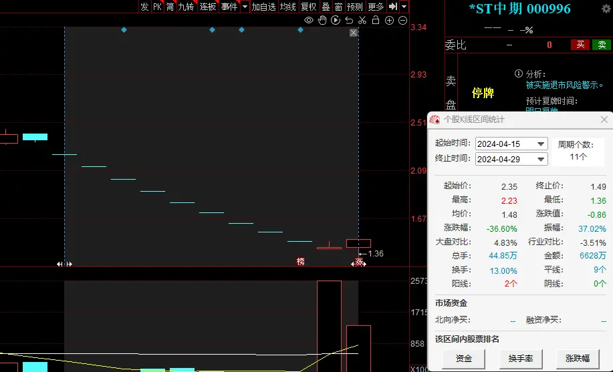Screen dimensions: 613x372
Task: Click the 资金 ranking button
Action: pyautogui.click(x=463, y=359)
